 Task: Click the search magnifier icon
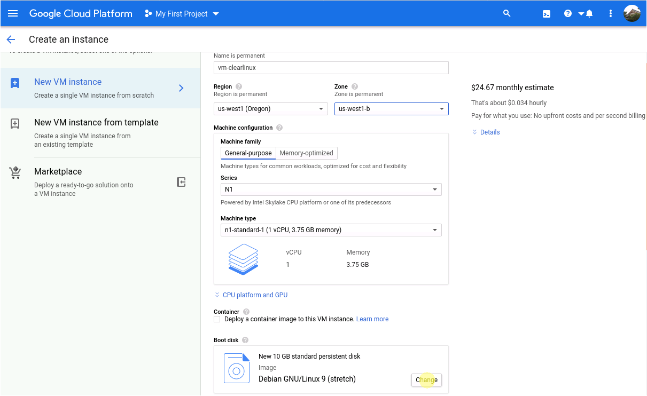pyautogui.click(x=507, y=13)
